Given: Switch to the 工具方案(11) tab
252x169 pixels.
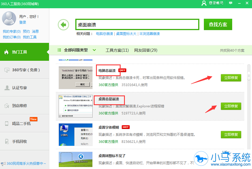Looking at the screenshot, I should 117,50.
